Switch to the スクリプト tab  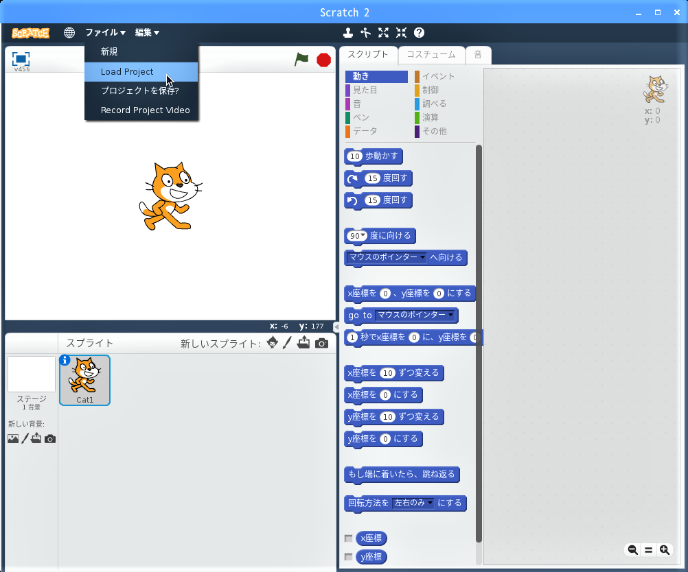click(368, 55)
